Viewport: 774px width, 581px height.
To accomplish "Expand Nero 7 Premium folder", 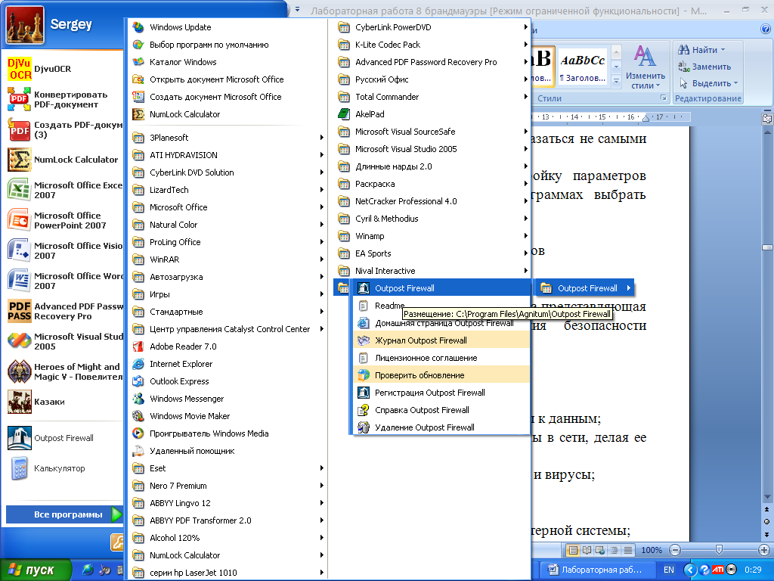I will click(x=228, y=486).
